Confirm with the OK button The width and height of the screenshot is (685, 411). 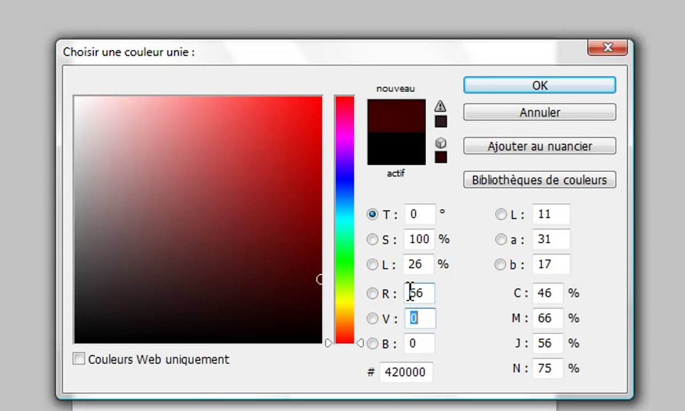click(x=539, y=85)
